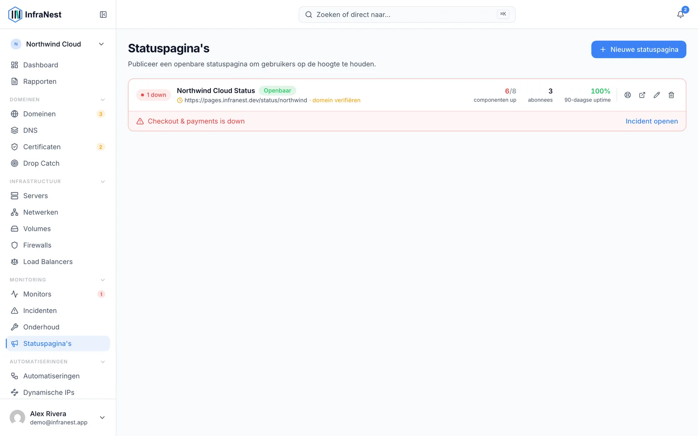
Task: Collapse the AUTOMATISERINGEN section
Action: (x=103, y=362)
